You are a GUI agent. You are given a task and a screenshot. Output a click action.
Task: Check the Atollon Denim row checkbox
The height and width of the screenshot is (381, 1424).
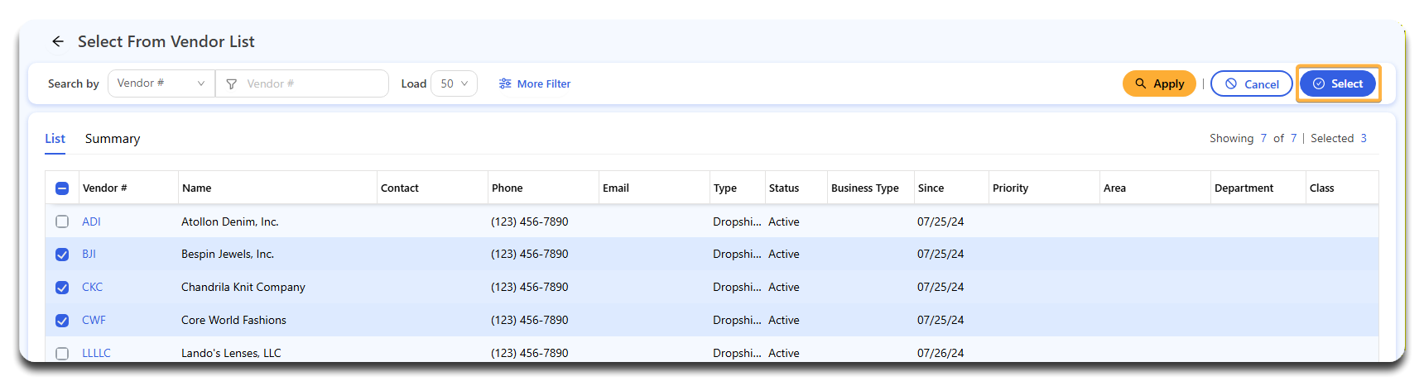click(62, 221)
